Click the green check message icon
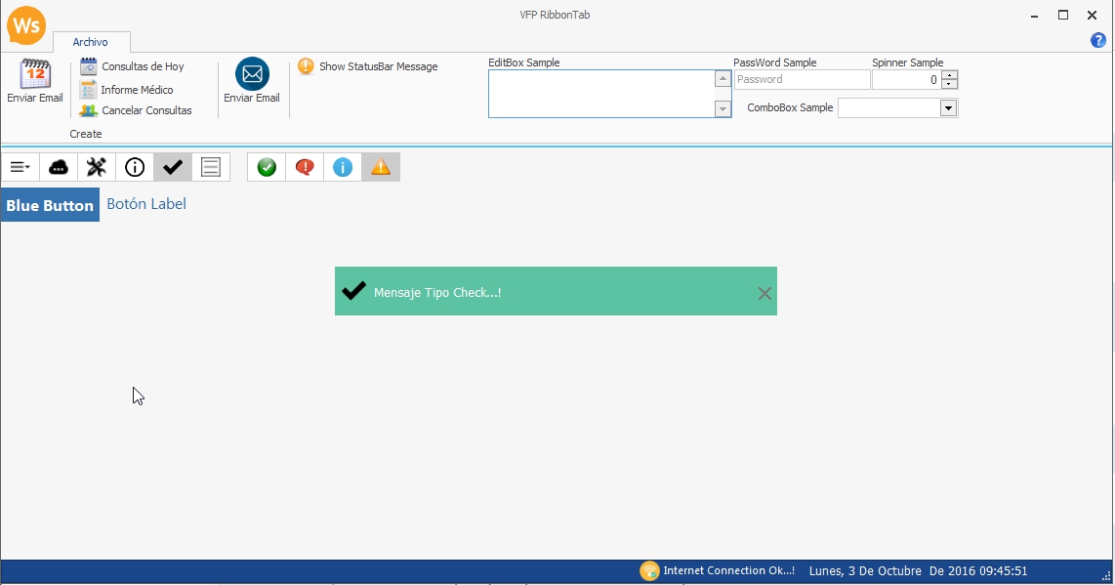The height and width of the screenshot is (585, 1115). point(267,167)
